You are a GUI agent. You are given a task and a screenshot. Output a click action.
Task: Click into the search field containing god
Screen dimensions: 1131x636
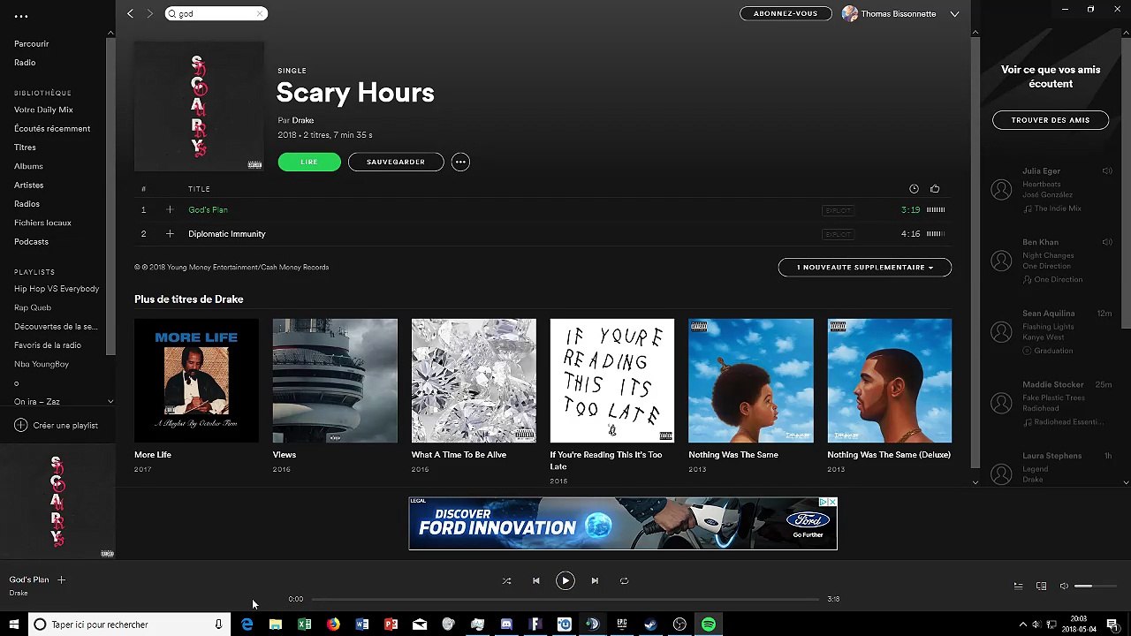[x=216, y=13]
